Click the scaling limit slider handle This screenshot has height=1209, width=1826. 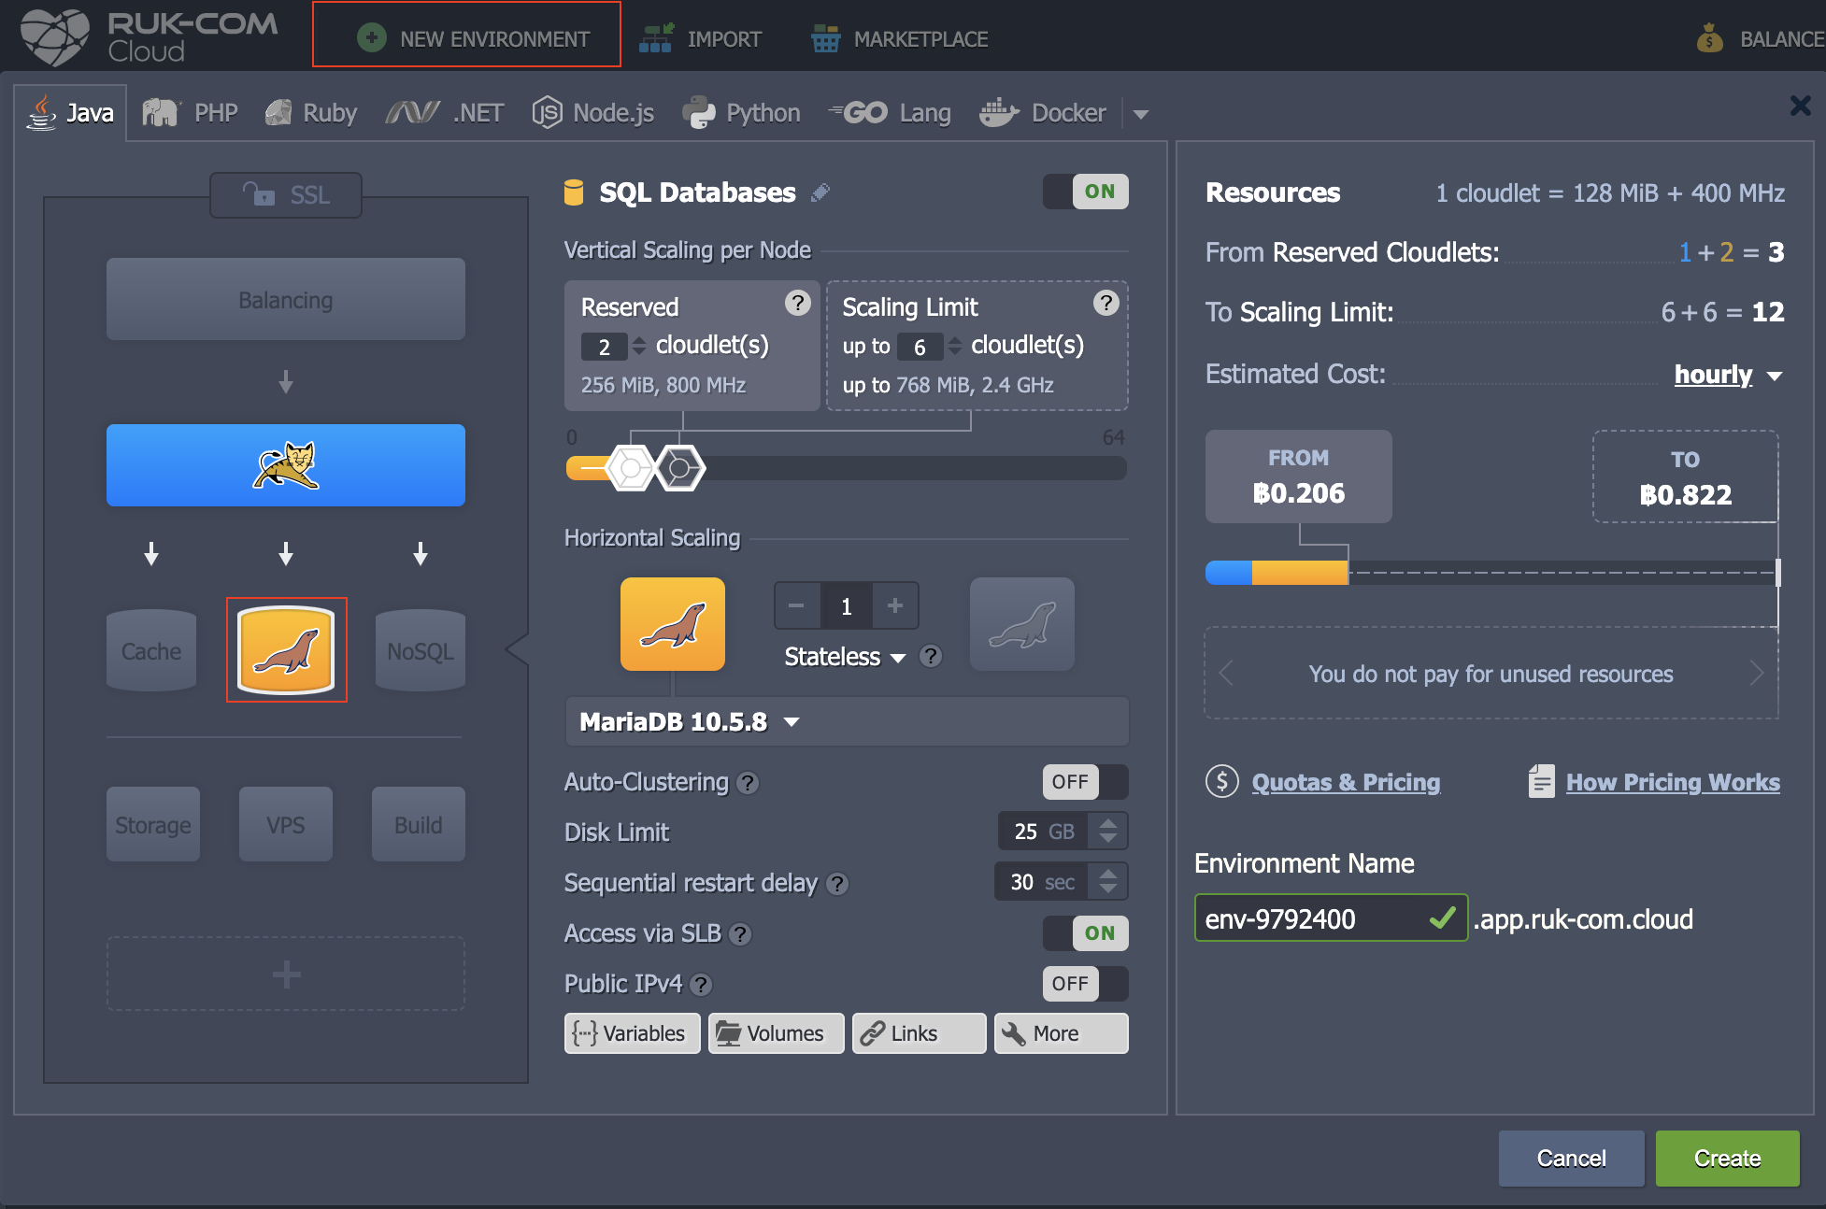coord(680,468)
